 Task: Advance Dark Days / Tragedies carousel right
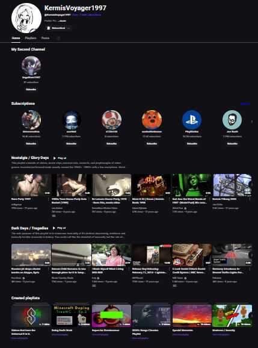pyautogui.click(x=251, y=255)
